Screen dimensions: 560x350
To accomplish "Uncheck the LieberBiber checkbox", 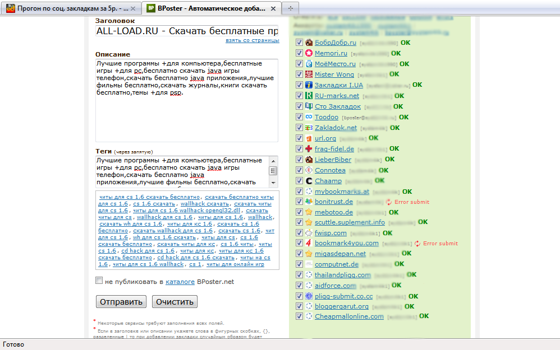I will coord(299,159).
